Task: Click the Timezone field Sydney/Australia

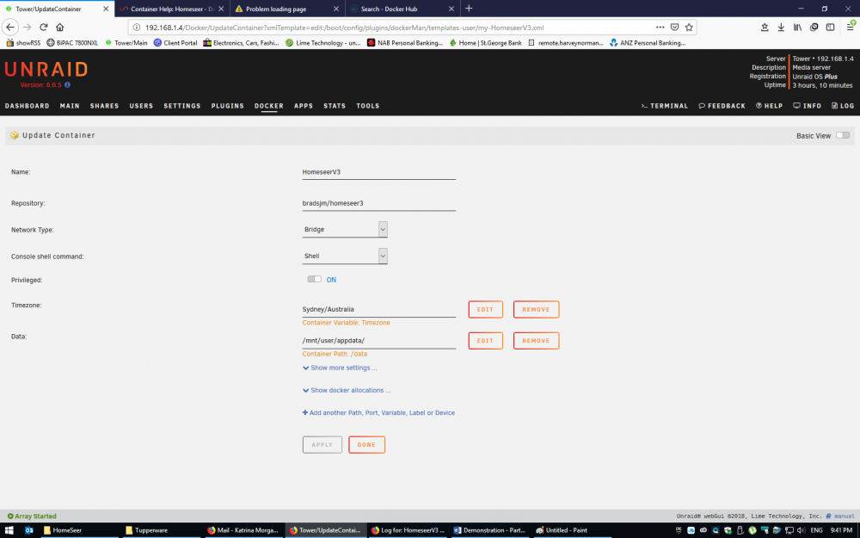Action: coord(379,309)
